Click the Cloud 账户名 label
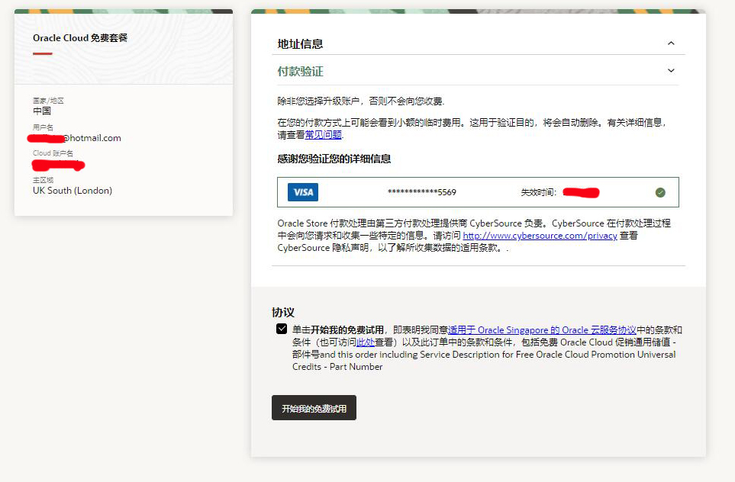The height and width of the screenshot is (482, 735). [x=53, y=153]
